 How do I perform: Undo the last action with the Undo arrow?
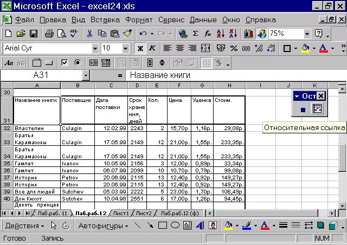click(x=143, y=34)
